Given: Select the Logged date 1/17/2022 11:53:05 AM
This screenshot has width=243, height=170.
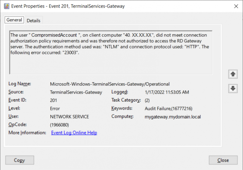Looking at the screenshot, I should tap(167, 92).
